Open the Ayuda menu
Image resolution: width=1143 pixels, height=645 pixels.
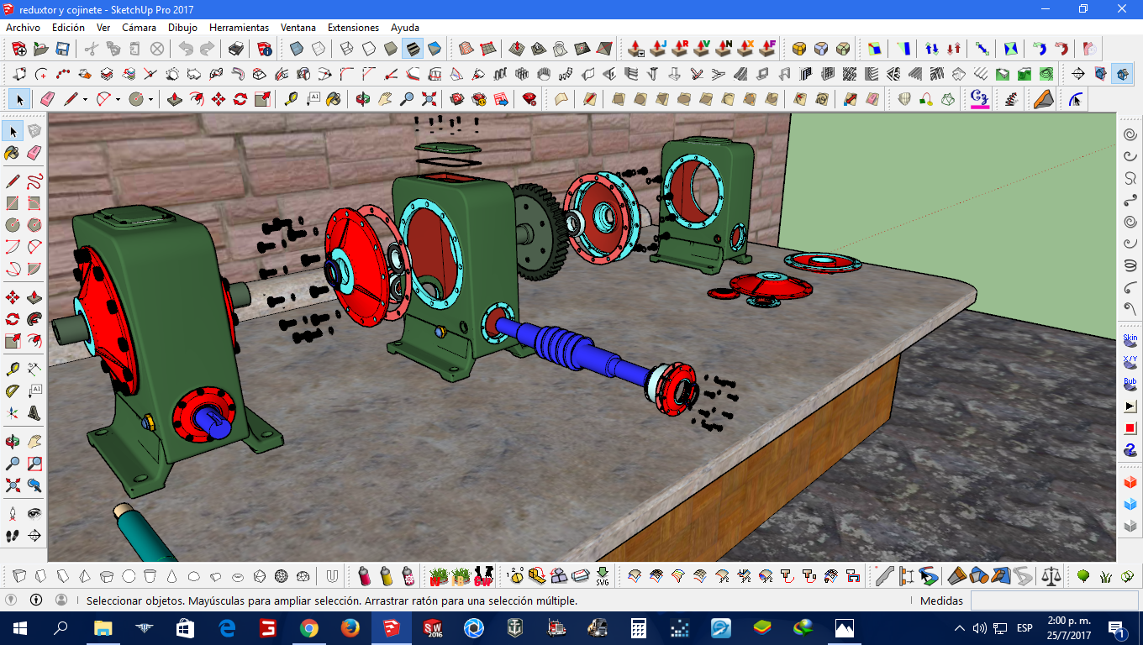point(405,28)
